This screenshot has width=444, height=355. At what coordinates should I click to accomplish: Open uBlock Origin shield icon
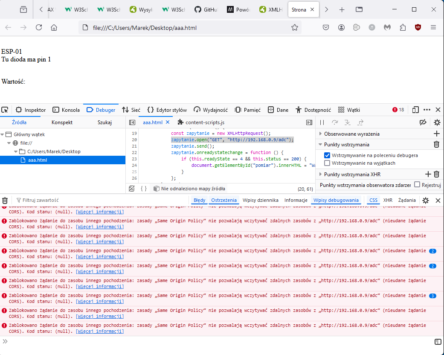coord(418,27)
